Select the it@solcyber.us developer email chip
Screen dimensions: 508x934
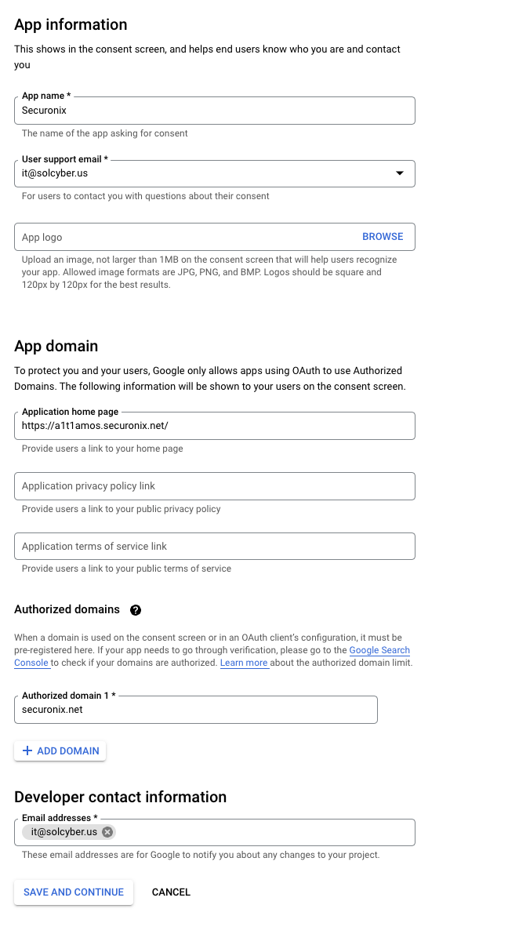(x=64, y=832)
